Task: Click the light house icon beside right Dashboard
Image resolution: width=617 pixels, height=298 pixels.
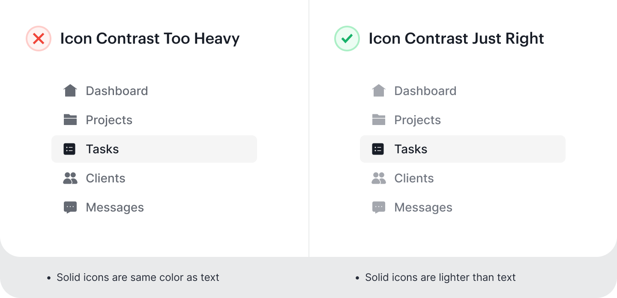Action: click(378, 91)
